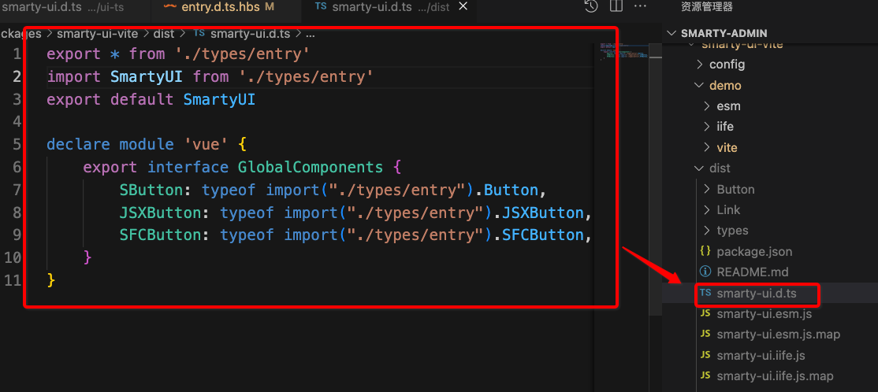Viewport: 878px width, 392px height.
Task: Click the TS icon of smarty-ui.d.ts in explorer
Action: pyautogui.click(x=705, y=293)
